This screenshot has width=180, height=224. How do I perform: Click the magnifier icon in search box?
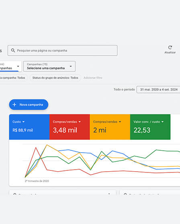coord(13,50)
